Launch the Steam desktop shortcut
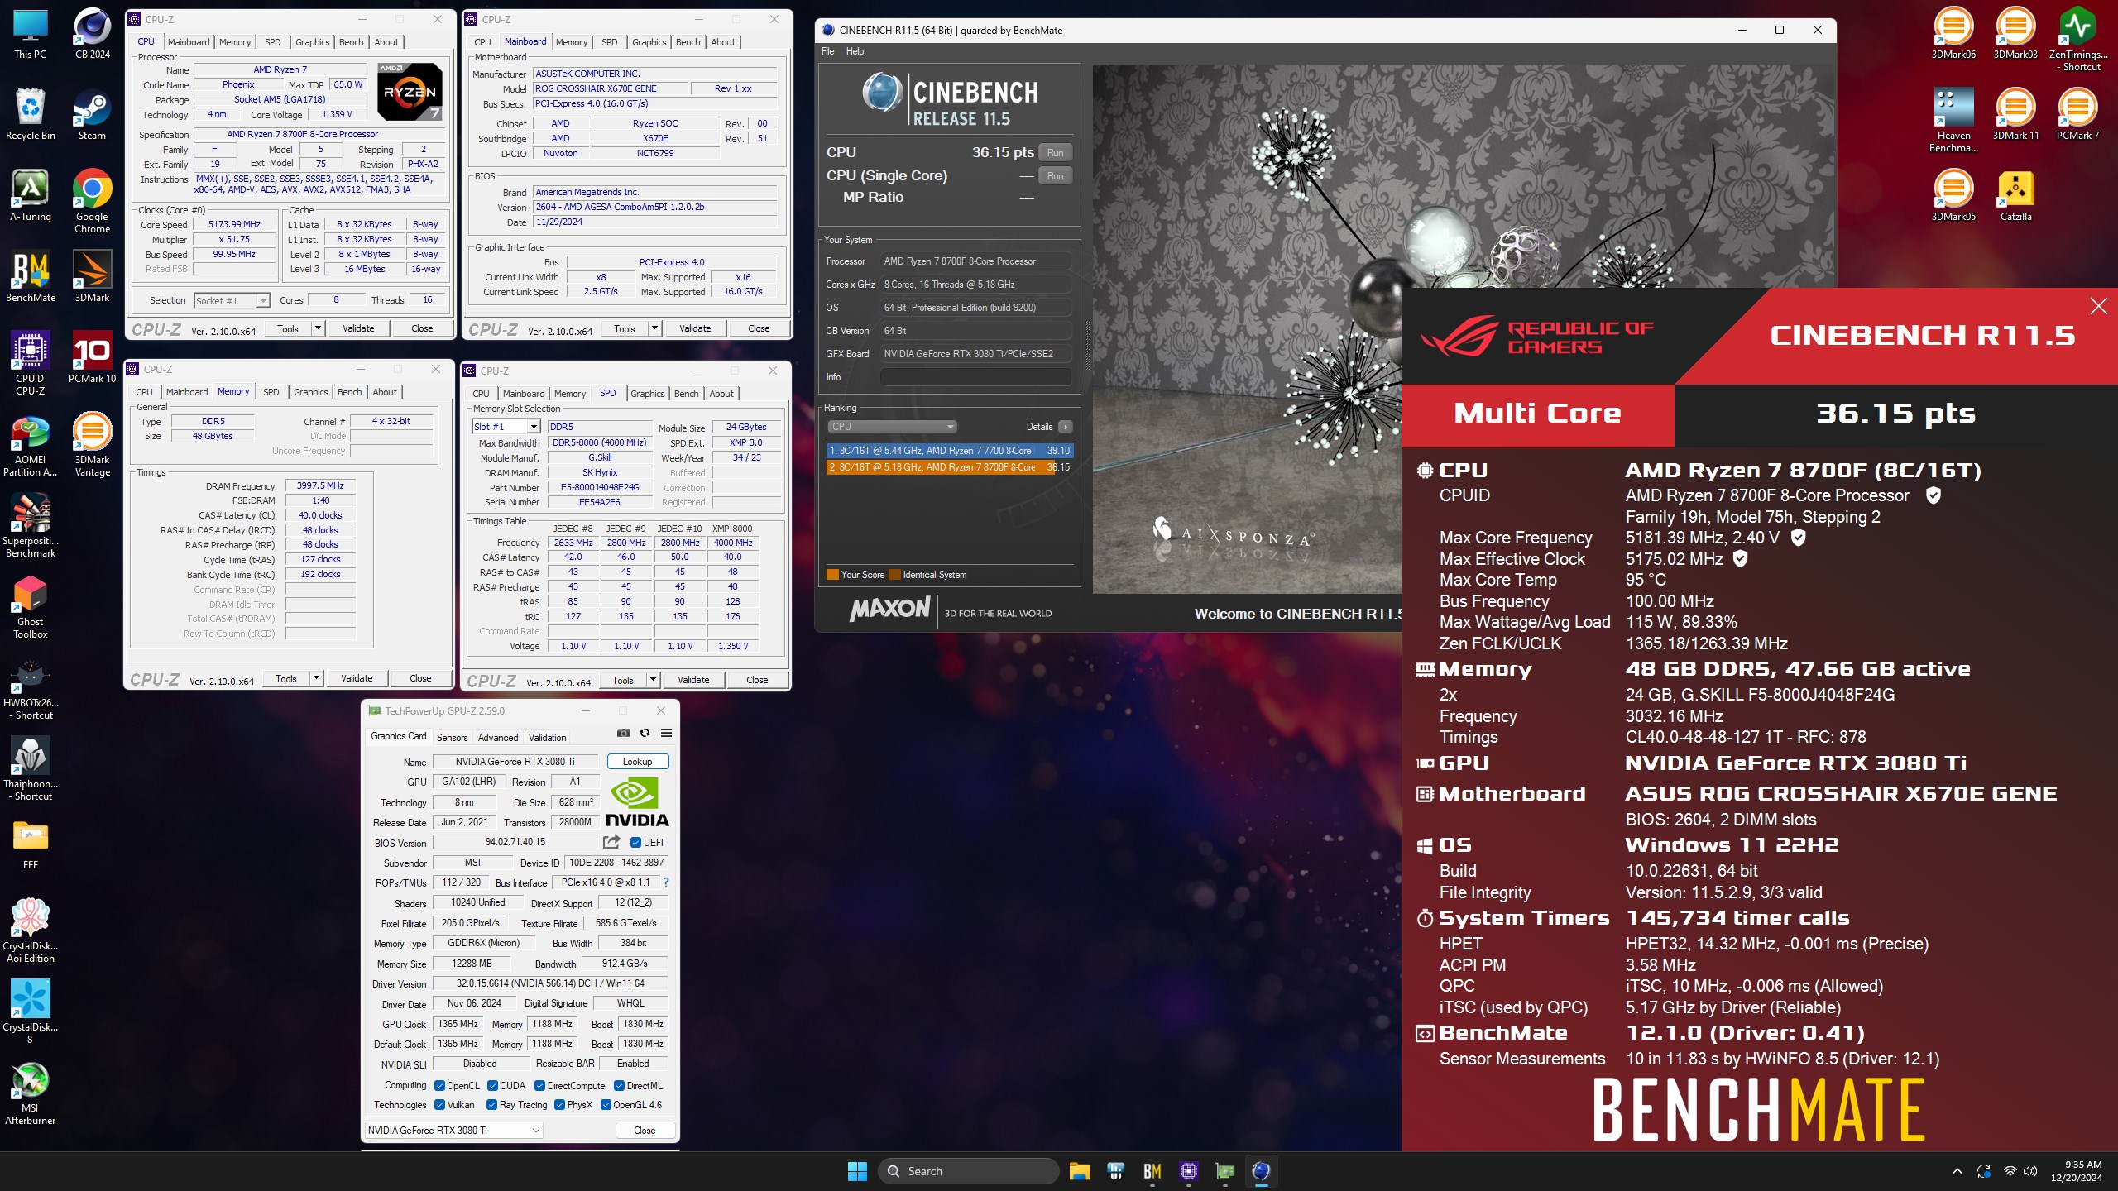The width and height of the screenshot is (2118, 1191). click(92, 115)
